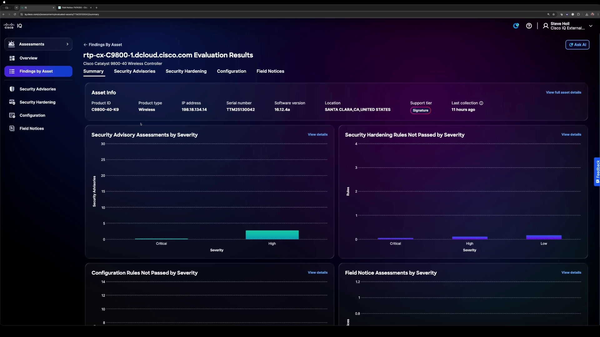Switch to the Security Advisories tab
Screen dimensions: 600x337
pyautogui.click(x=134, y=71)
